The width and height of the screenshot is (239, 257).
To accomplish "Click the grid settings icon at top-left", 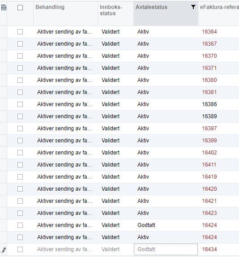I will 4,7.
